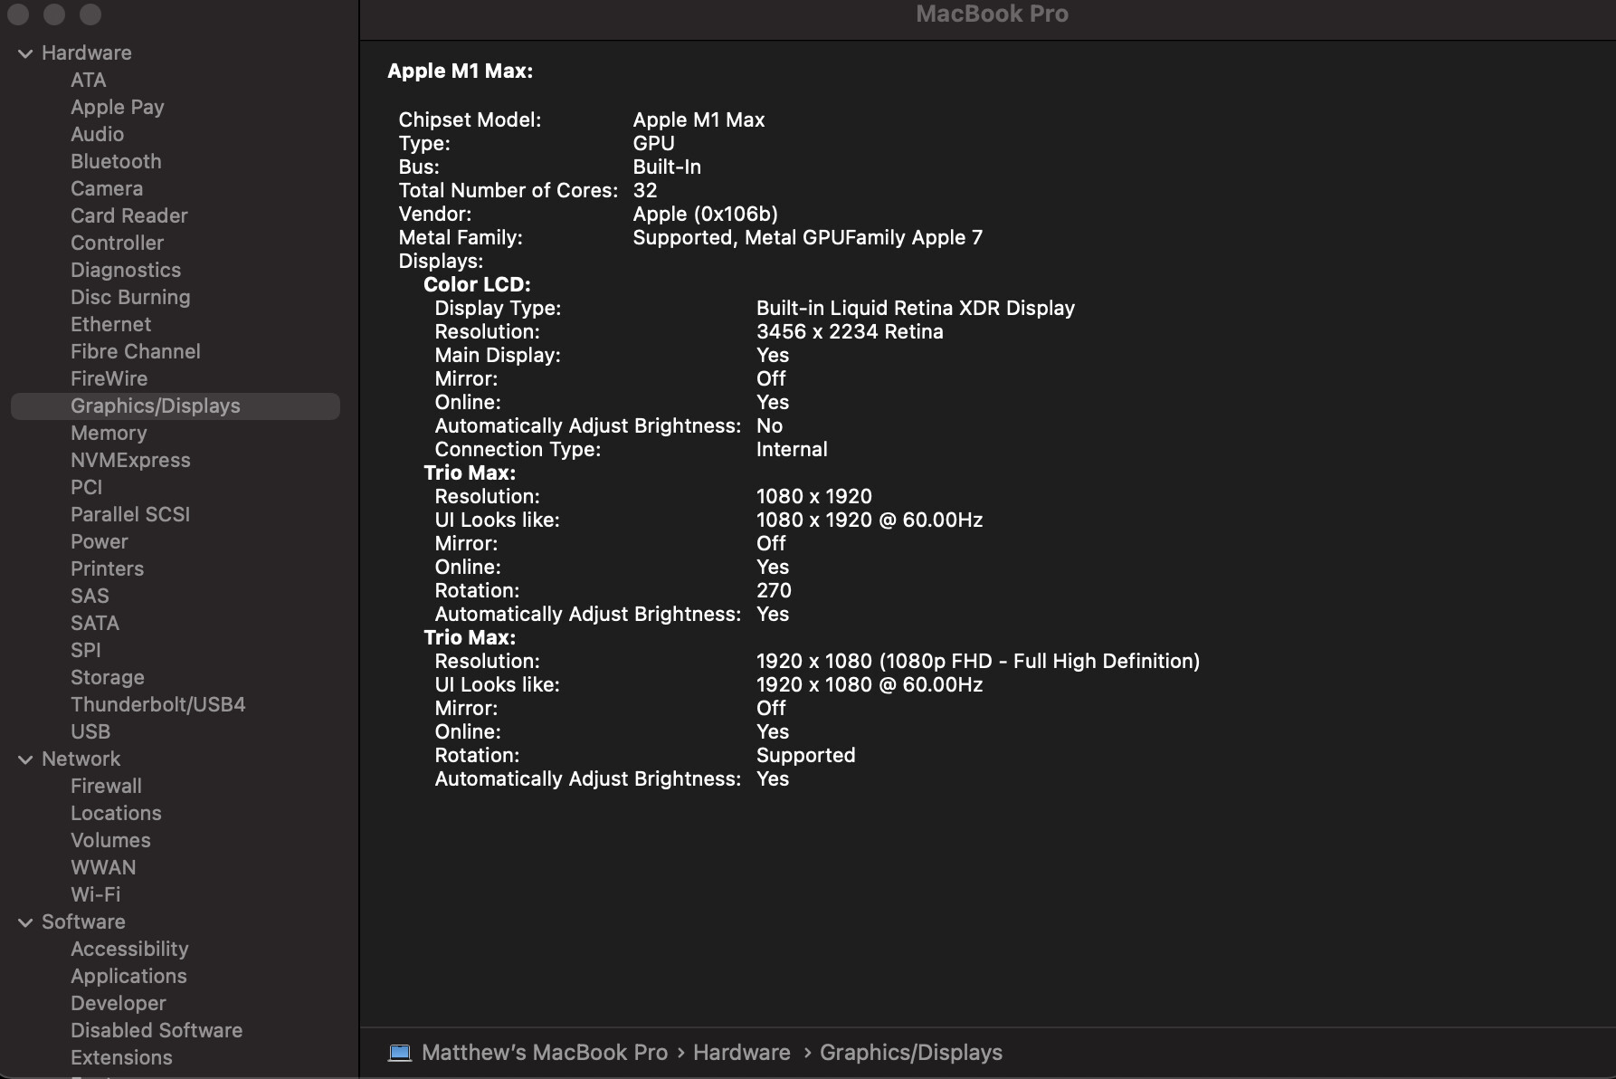Select Card Reader in the sidebar
This screenshot has height=1079, width=1616.
129,216
